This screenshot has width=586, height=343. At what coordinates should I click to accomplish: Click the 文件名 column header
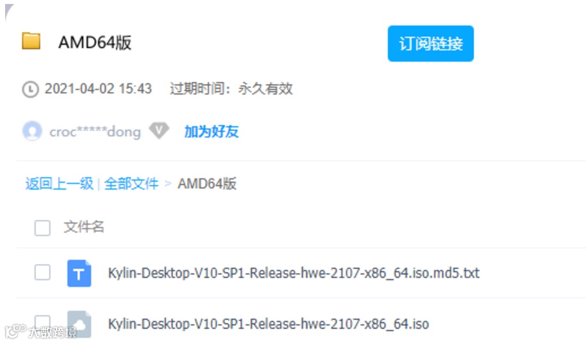[84, 227]
